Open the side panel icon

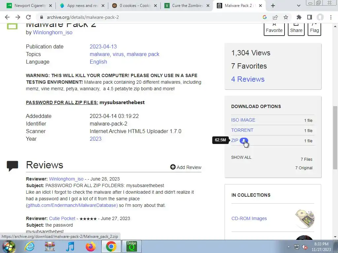tap(310, 17)
